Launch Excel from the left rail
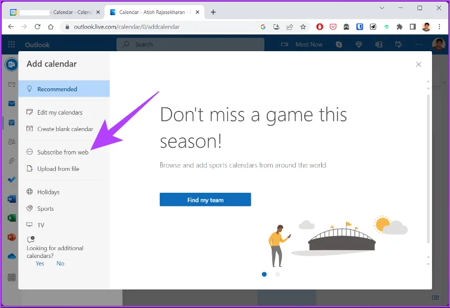450x308 pixels. [x=11, y=218]
